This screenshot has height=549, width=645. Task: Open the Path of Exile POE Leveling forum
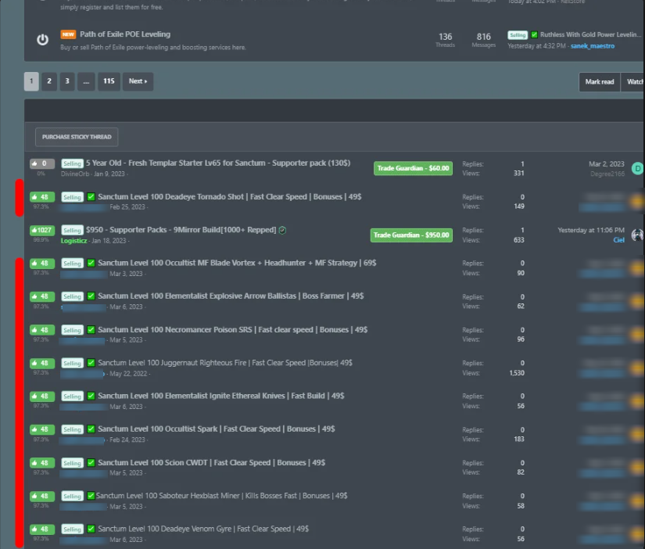124,34
